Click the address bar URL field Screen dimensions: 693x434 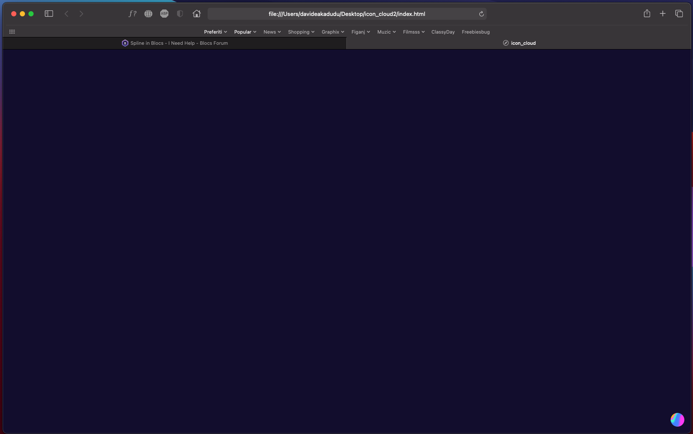(347, 14)
